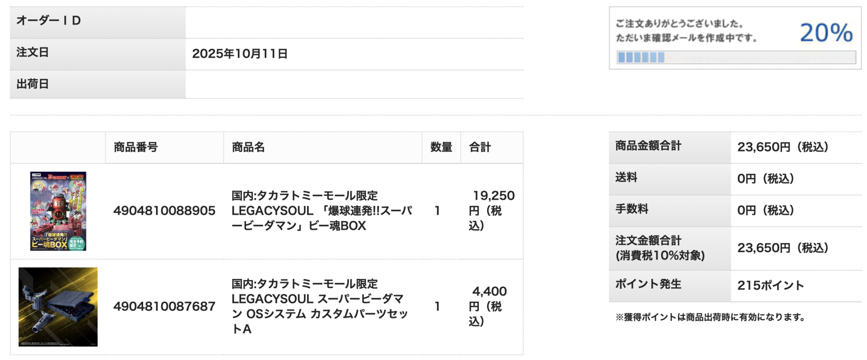Click the 20% progress percentage
Image resolution: width=867 pixels, height=360 pixels.
(826, 33)
